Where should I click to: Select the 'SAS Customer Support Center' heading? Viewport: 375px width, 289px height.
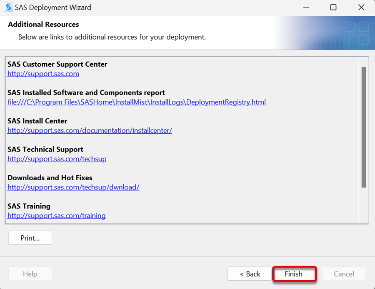coord(57,64)
